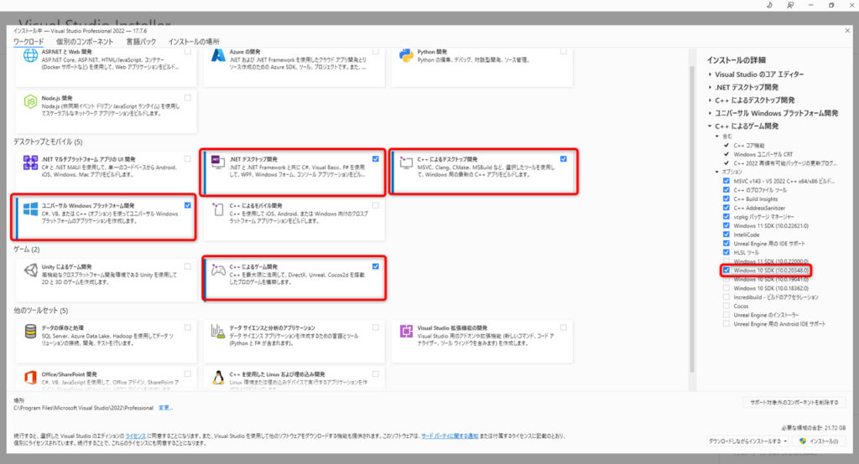Expand the .NET デスクトップ開発 details node
Screen dimensions: 859x464
[710, 88]
